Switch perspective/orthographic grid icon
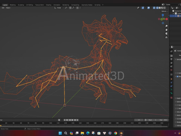The image size is (181, 136). [166, 37]
